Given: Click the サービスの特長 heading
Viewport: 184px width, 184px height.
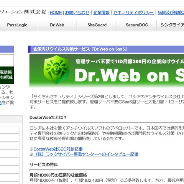Looking at the screenshot, I should (44, 164).
